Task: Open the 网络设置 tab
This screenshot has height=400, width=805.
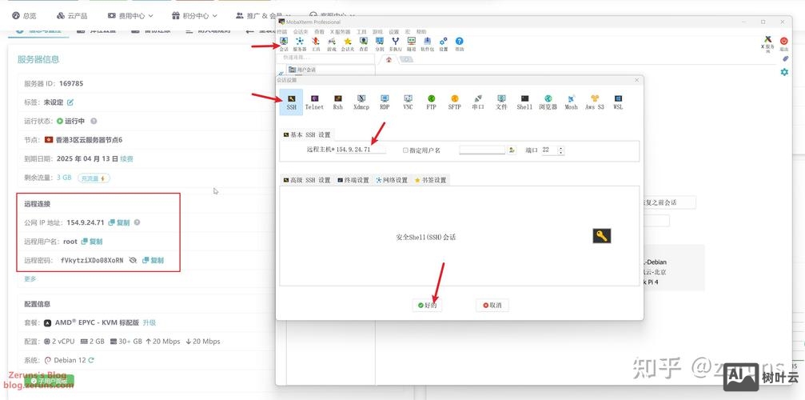Action: 393,180
